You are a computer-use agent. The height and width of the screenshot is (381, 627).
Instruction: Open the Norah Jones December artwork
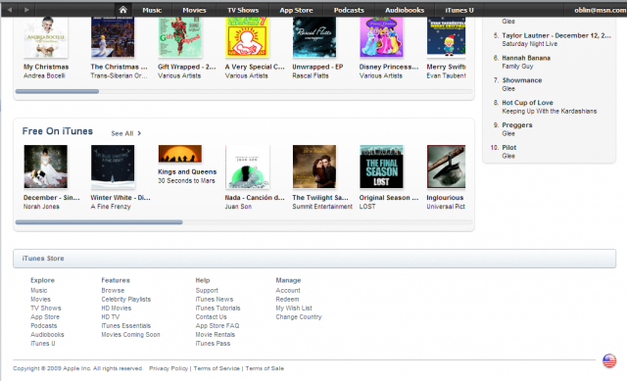[46, 167]
